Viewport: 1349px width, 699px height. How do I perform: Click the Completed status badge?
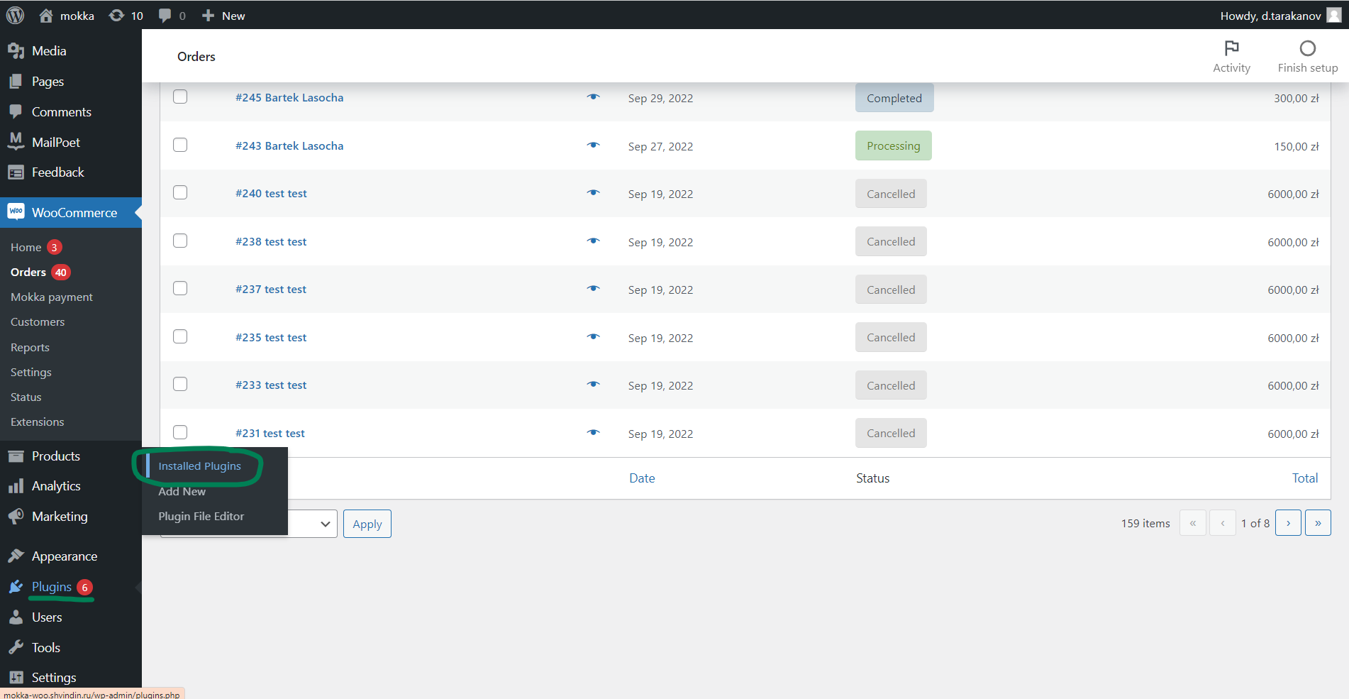[x=894, y=98]
